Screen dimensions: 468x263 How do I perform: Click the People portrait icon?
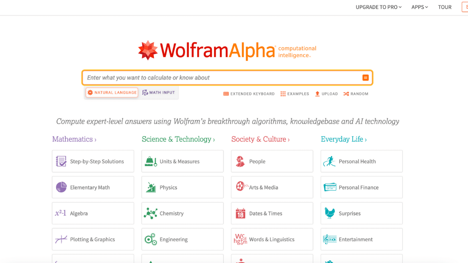click(x=240, y=161)
